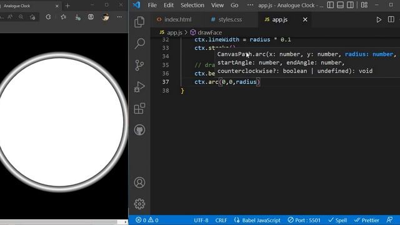The image size is (400, 225).
Task: Close the Analogue Clock browser tab
Action: [57, 6]
